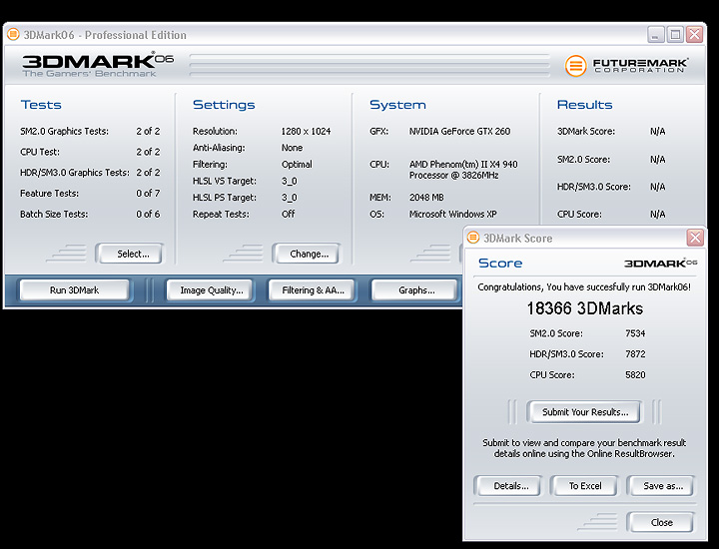Click HDR/SM3.0 Graphics Tests '2 of 2' count
Image resolution: width=719 pixels, height=549 pixels.
pyautogui.click(x=148, y=173)
